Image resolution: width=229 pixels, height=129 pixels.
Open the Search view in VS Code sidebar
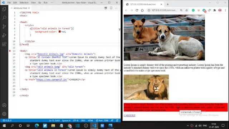pos(4,18)
